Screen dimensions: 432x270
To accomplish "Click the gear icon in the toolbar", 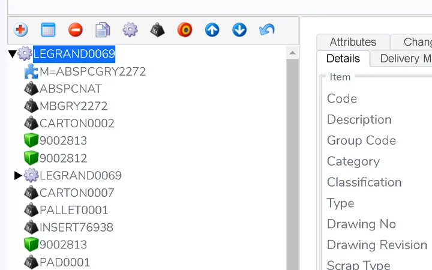I will click(x=130, y=30).
